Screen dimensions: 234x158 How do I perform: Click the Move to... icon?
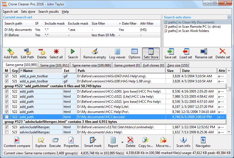pos(163,140)
